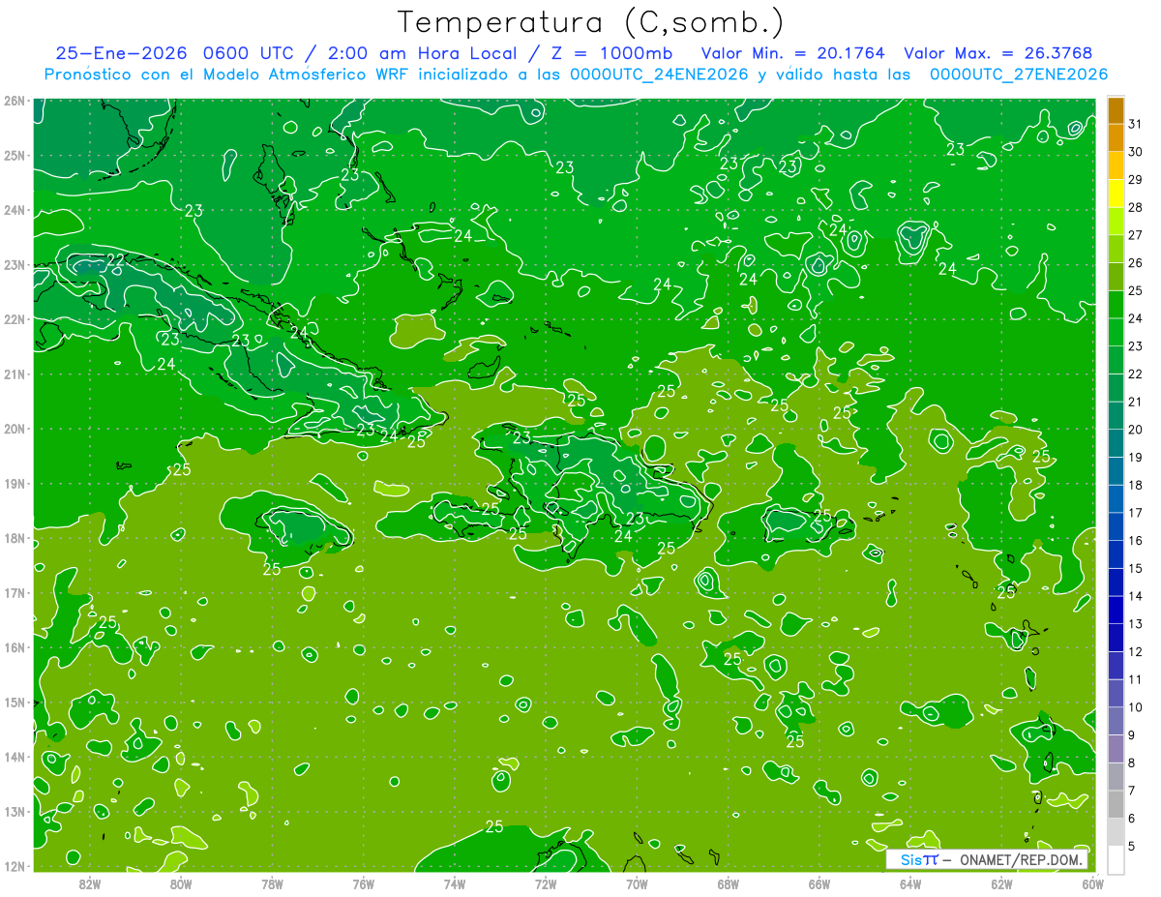Screen dimensions: 1161x897
Task: Click the 20N latitude axis label
Action: coord(15,429)
